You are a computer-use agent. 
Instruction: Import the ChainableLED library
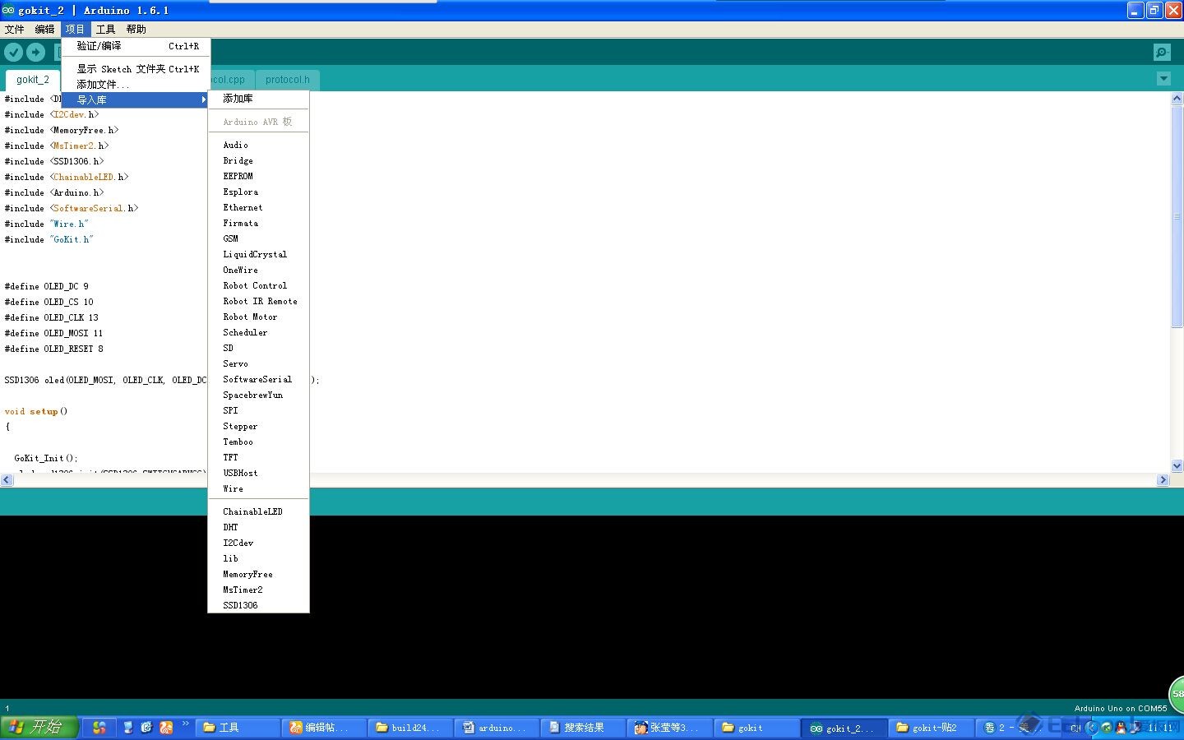258,511
